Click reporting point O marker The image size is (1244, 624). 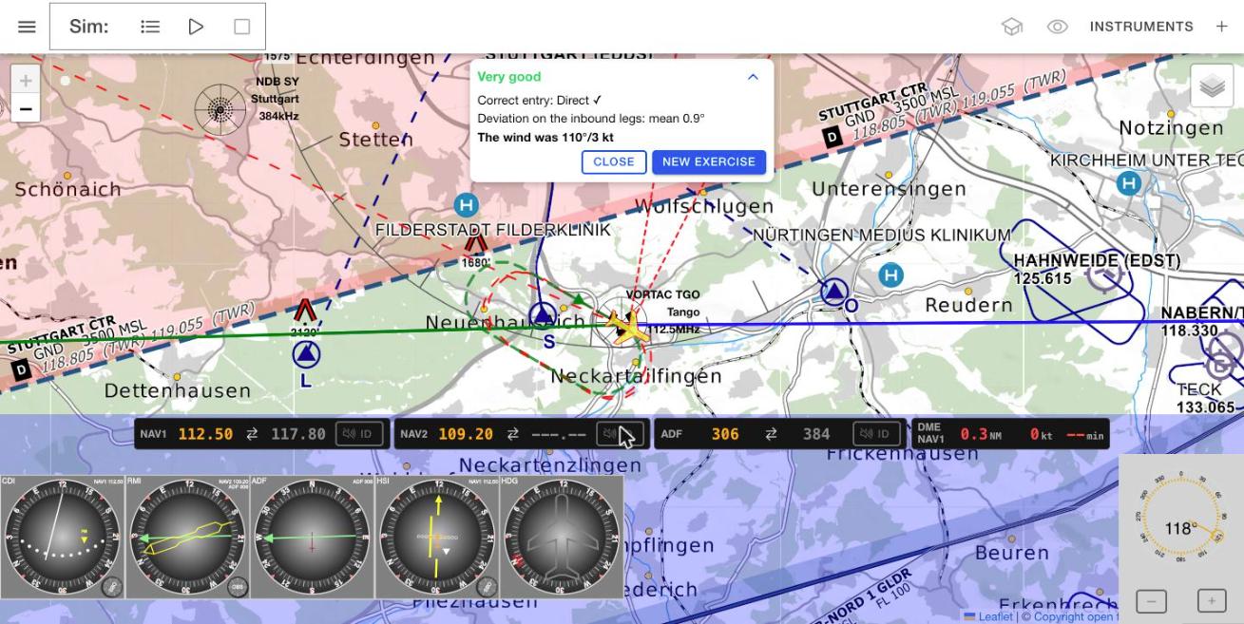pos(834,292)
